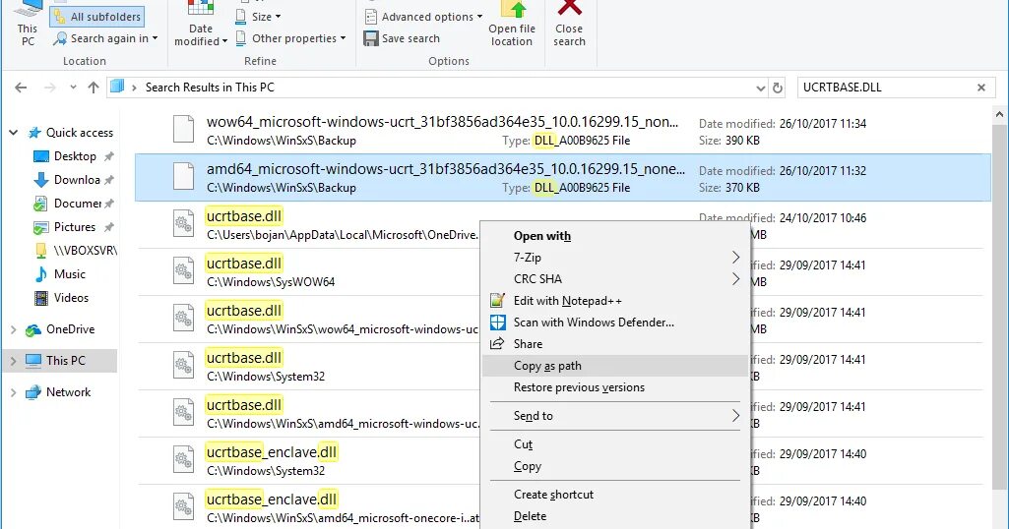This screenshot has height=529, width=1009.
Task: Open Other properties dropdown
Action: [x=290, y=38]
